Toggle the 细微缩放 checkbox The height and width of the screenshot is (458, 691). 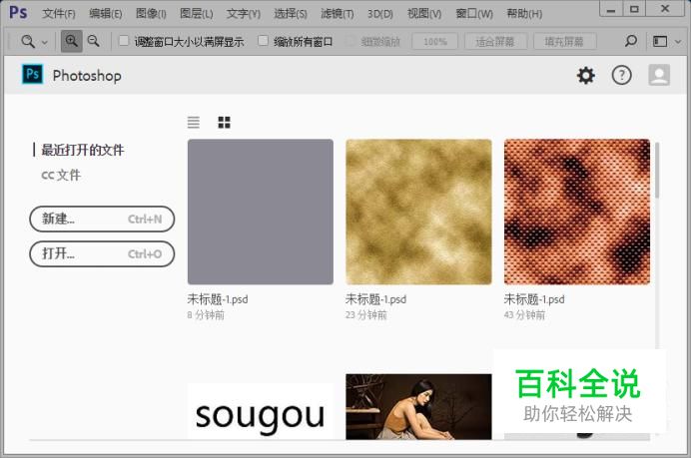pyautogui.click(x=350, y=41)
